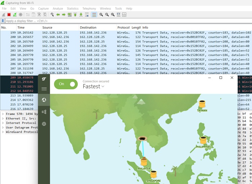
Task: Go forward in packet history green arrow
Action: coord(64,15)
